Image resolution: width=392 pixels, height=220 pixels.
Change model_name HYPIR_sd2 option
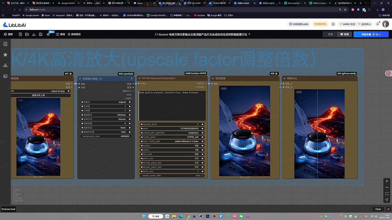pos(172,137)
